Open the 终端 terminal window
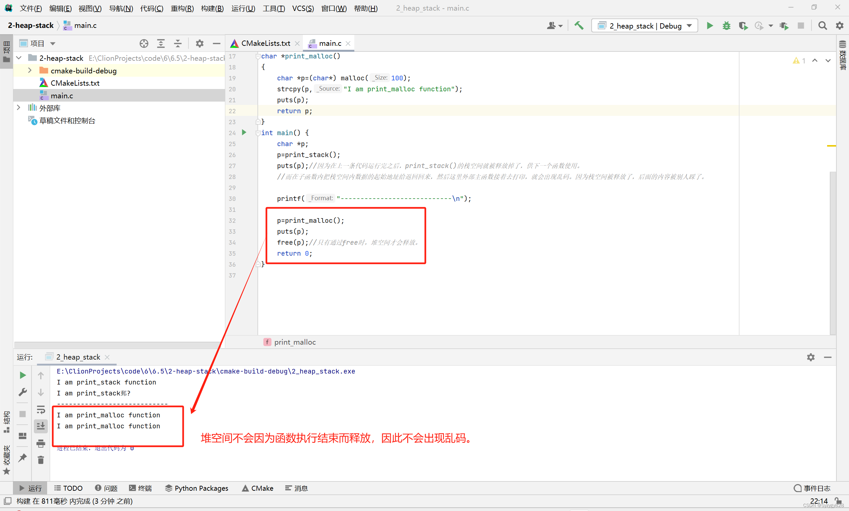 coord(140,488)
